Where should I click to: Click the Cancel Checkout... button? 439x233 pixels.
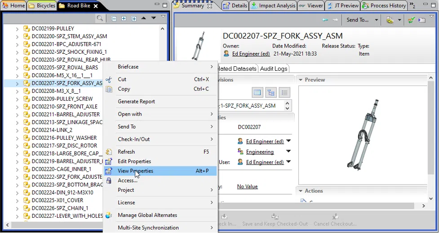[335, 220]
